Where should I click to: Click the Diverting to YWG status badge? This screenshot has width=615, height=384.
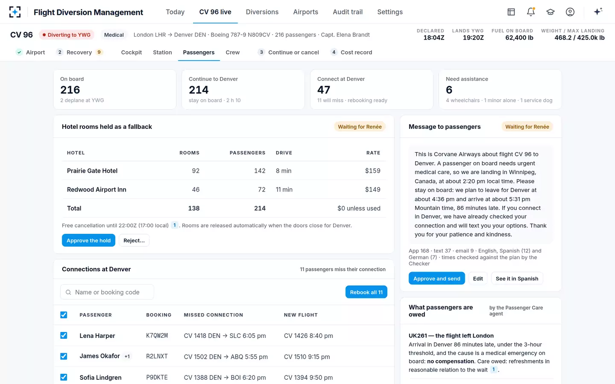[x=67, y=35]
